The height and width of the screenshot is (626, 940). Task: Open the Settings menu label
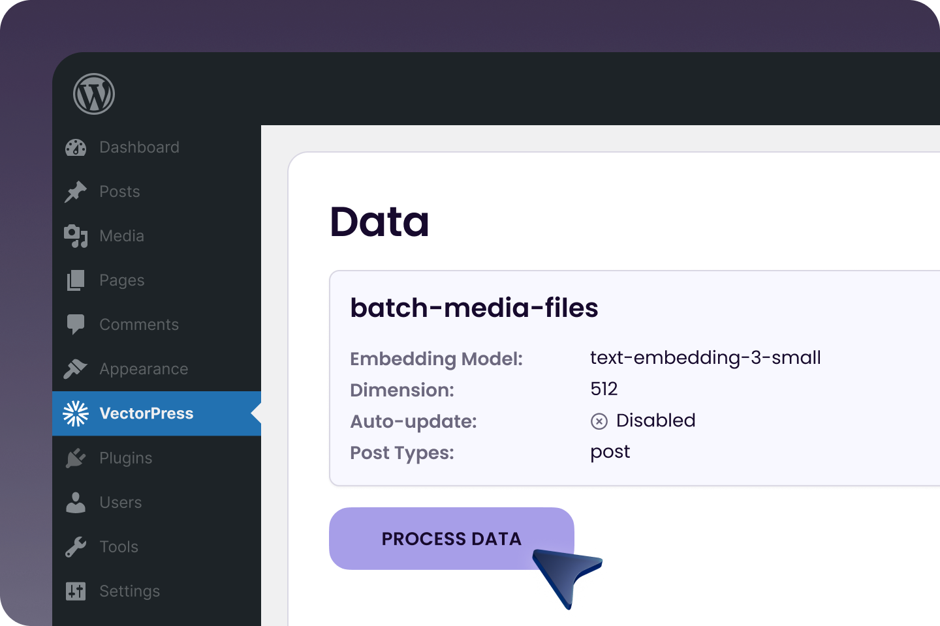point(129,591)
